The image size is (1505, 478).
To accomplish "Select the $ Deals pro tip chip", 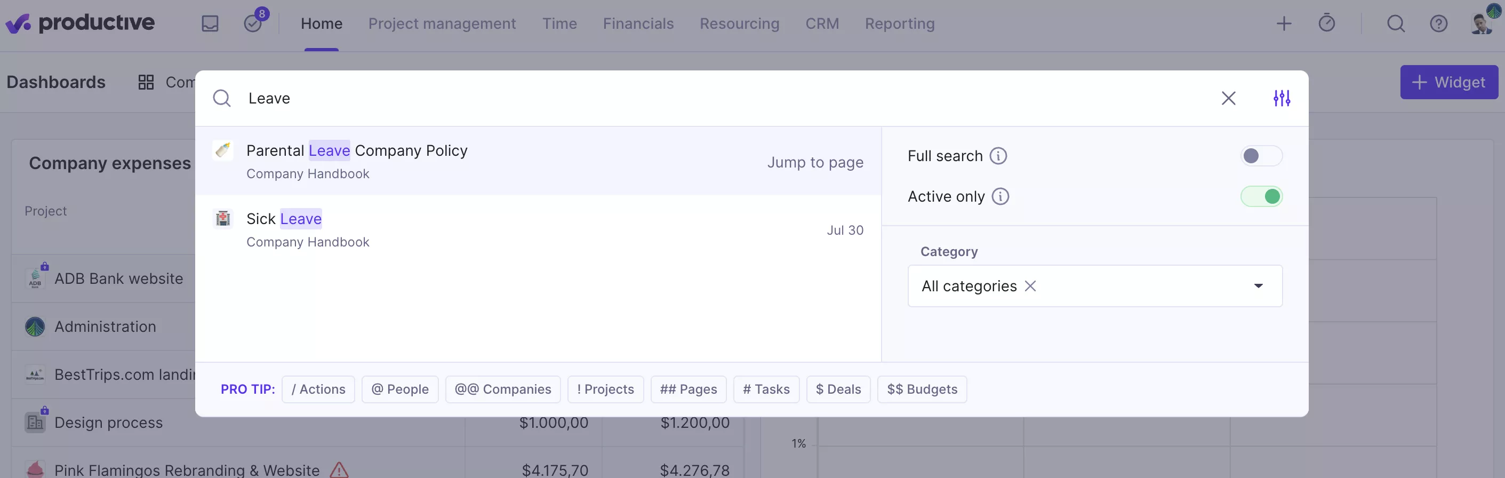I will 838,389.
